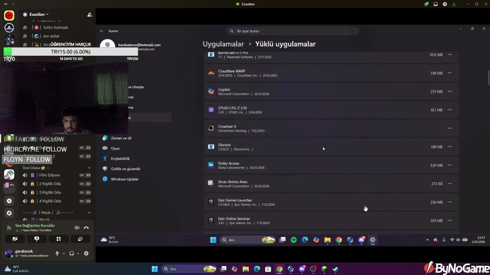The height and width of the screenshot is (275, 490).
Task: Click the Copilot app icon in list
Action: 211,91
